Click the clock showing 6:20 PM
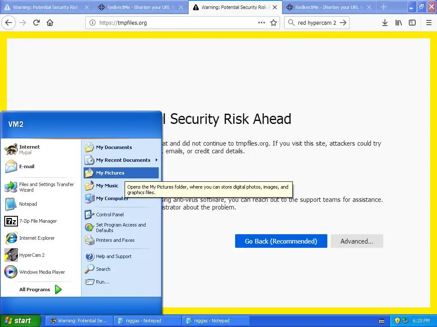 [x=421, y=321]
